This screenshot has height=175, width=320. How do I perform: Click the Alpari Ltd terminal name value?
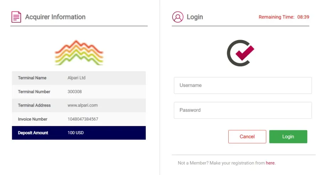click(76, 78)
